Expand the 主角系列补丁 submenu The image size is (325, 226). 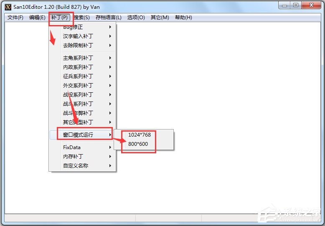tap(82, 58)
